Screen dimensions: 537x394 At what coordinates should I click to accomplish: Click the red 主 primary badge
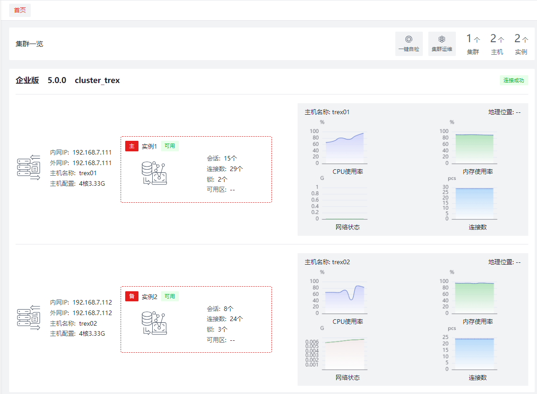coord(132,146)
